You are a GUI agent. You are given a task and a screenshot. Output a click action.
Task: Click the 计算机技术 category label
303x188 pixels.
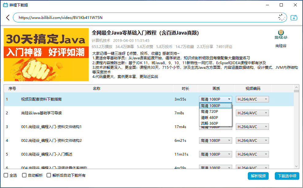click(101, 40)
